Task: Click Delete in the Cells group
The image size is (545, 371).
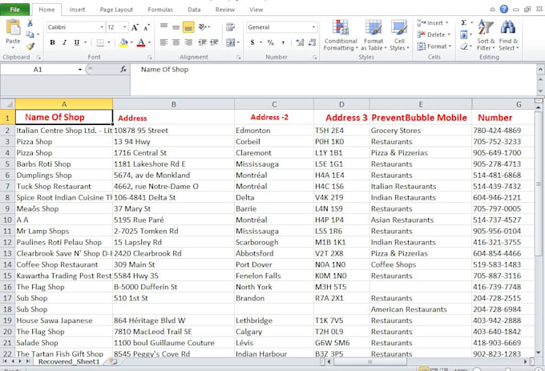Action: (434, 34)
